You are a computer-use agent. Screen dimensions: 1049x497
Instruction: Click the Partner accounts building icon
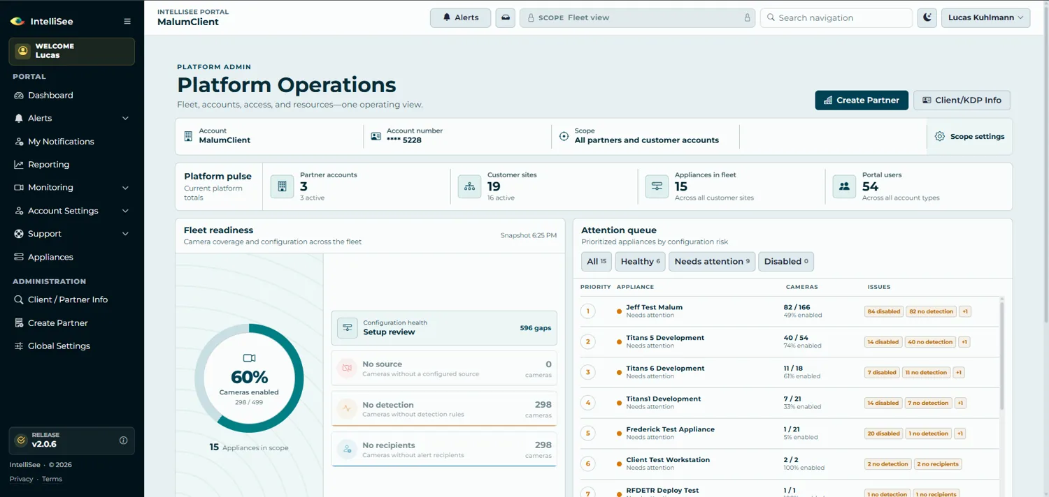tap(282, 186)
